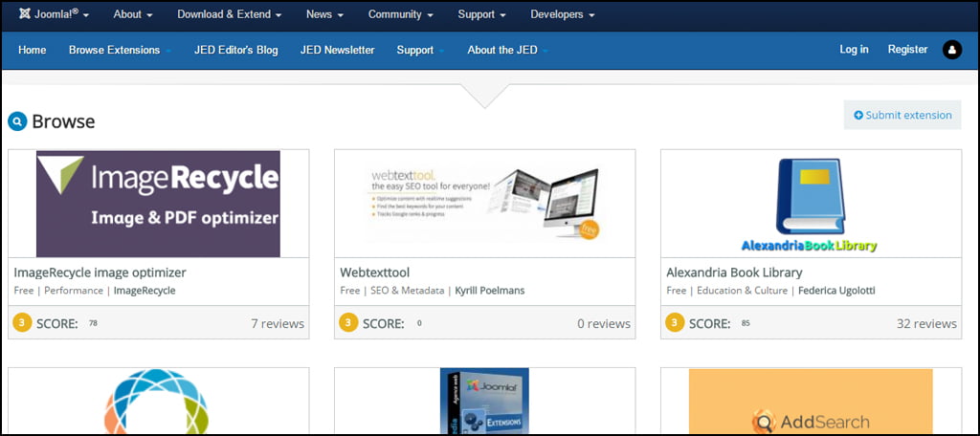Click the Alexandria score value 85
The image size is (980, 436).
(x=746, y=323)
